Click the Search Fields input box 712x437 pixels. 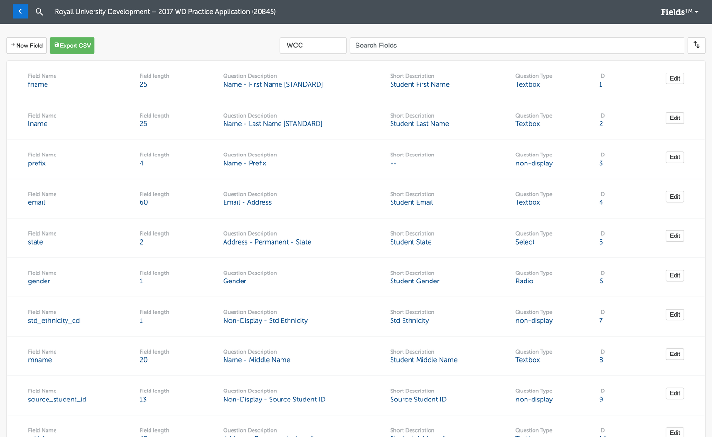(x=516, y=45)
